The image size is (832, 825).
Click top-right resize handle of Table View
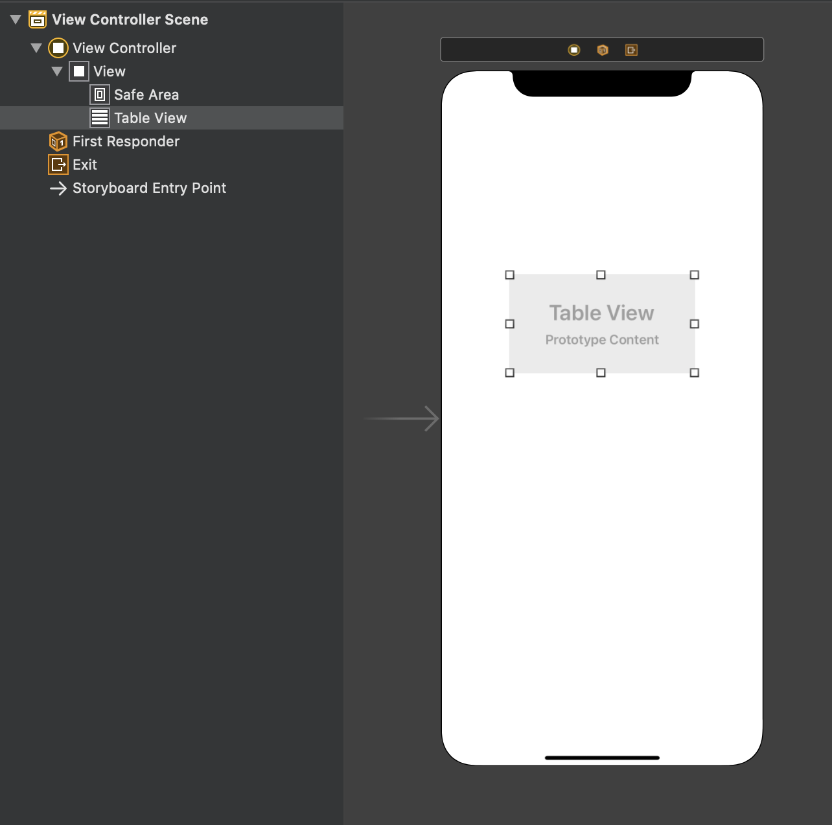(x=695, y=275)
